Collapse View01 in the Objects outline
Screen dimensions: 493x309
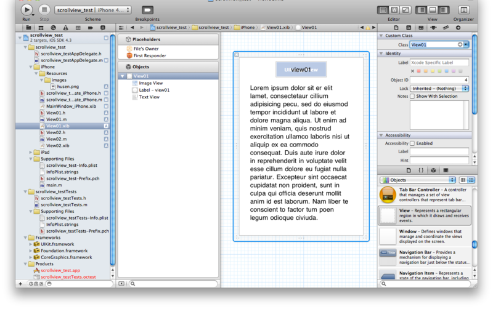(122, 76)
